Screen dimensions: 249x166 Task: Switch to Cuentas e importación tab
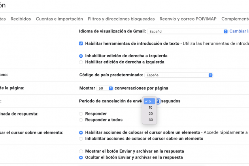point(59,19)
